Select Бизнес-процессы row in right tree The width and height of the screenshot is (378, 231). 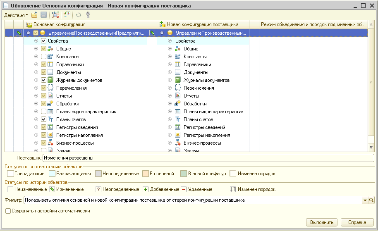tap(203, 143)
